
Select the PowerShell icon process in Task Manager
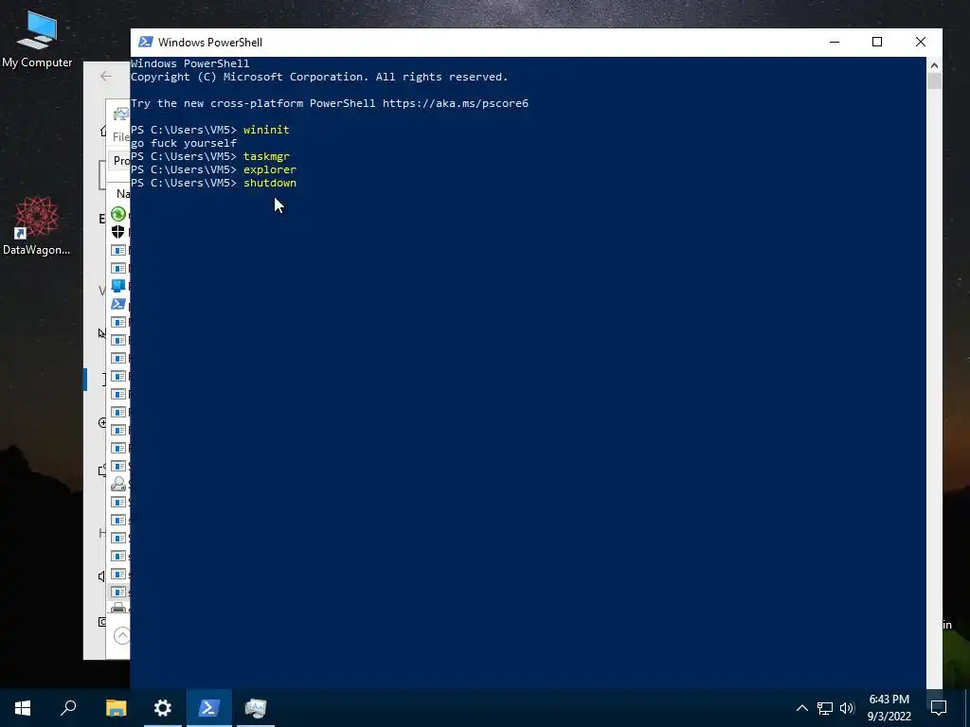(118, 304)
